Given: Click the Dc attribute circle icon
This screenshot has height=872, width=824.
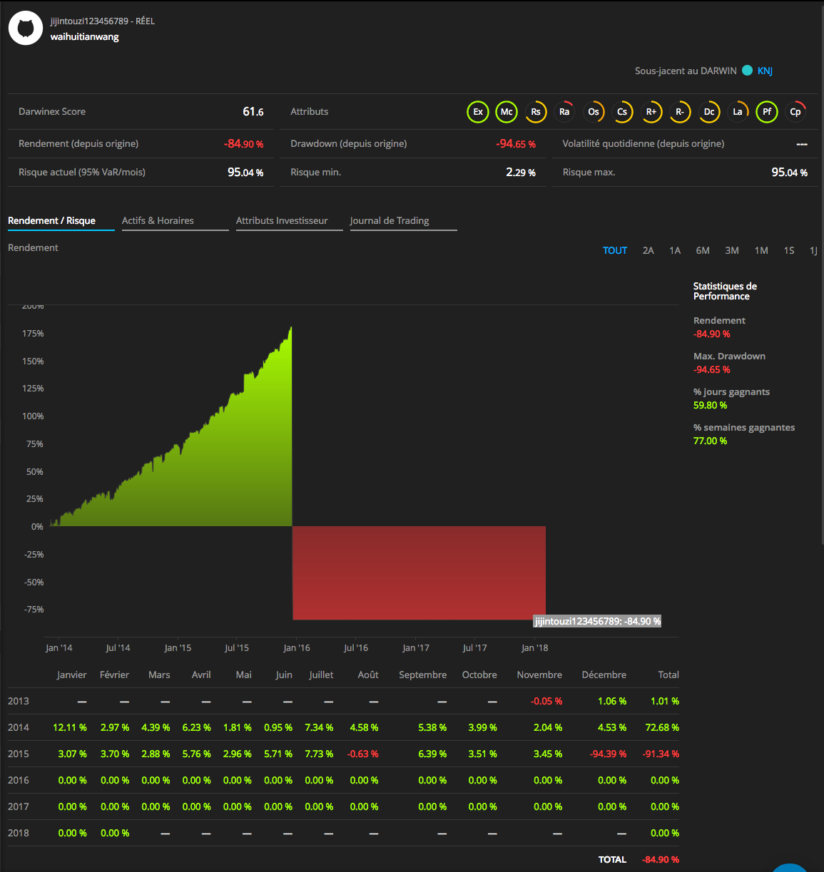Looking at the screenshot, I should pyautogui.click(x=709, y=112).
